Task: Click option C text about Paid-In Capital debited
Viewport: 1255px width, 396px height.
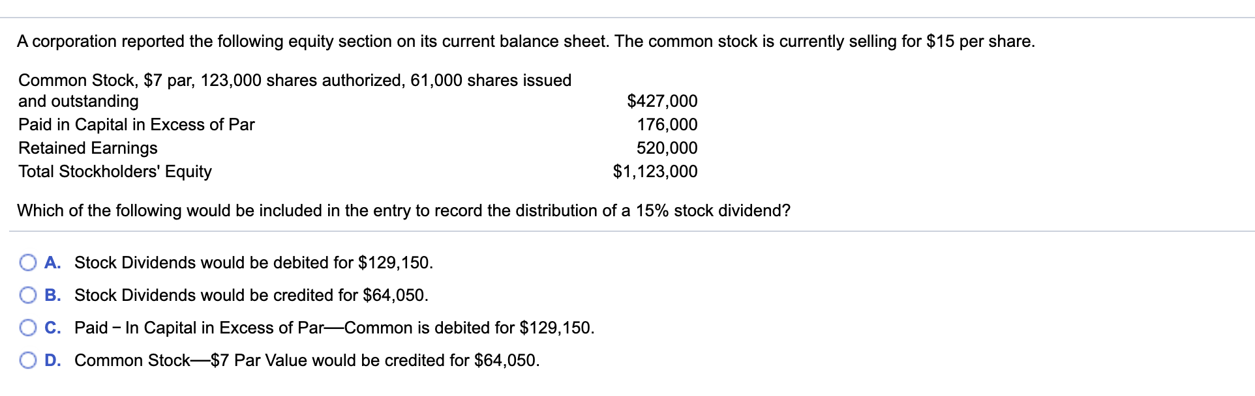Action: click(334, 328)
